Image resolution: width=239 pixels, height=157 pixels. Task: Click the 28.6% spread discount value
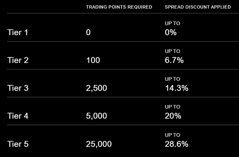coord(176,144)
